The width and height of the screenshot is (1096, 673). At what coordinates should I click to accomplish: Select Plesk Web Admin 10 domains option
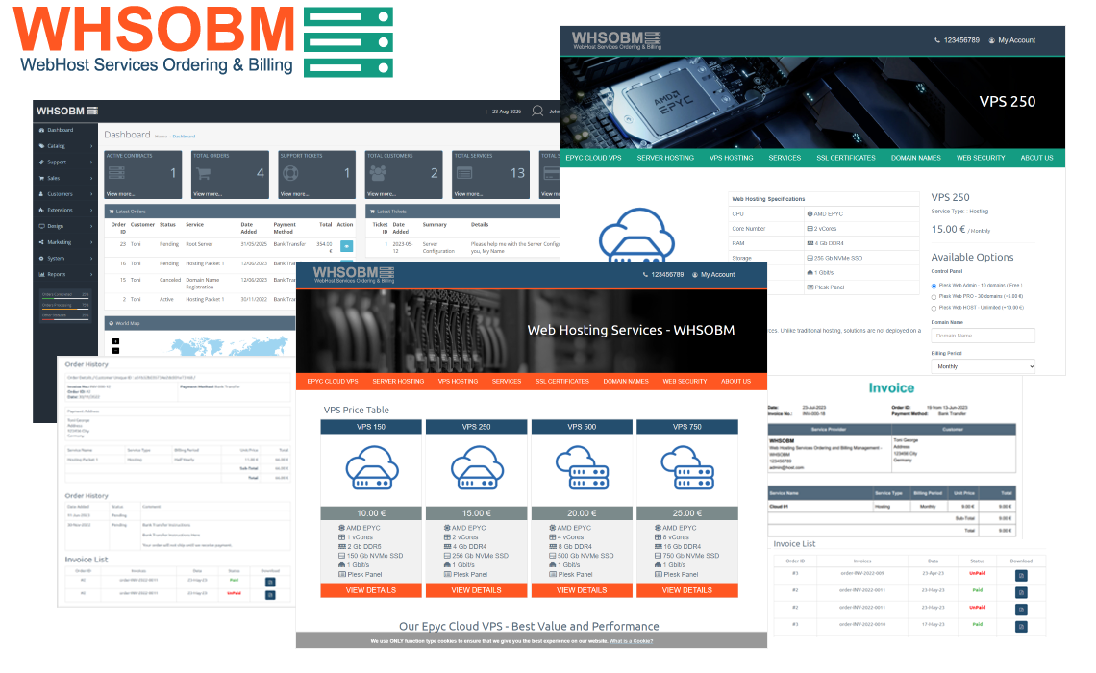[934, 286]
